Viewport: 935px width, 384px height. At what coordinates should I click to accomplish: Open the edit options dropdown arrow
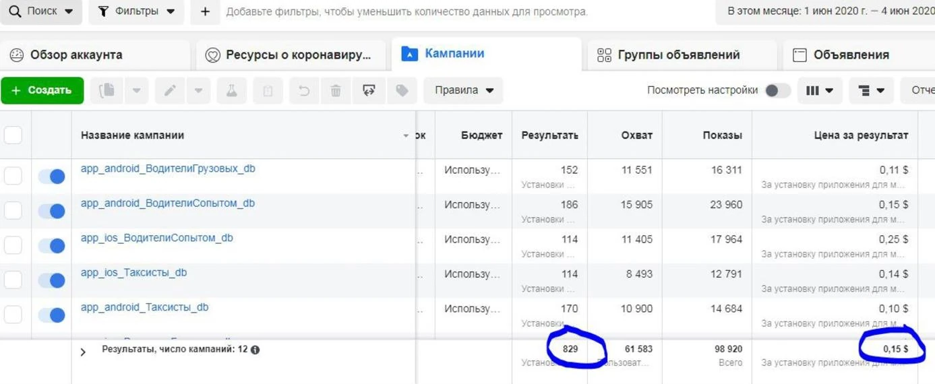coord(198,90)
